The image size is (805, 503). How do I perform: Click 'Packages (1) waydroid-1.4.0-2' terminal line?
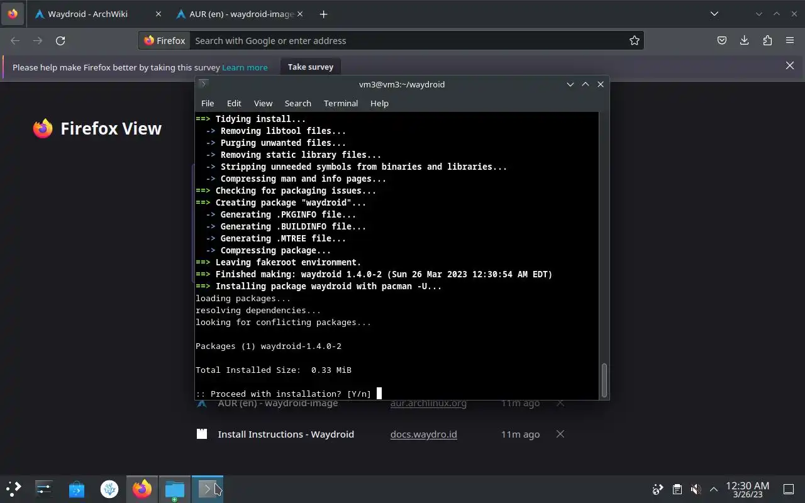[269, 346]
